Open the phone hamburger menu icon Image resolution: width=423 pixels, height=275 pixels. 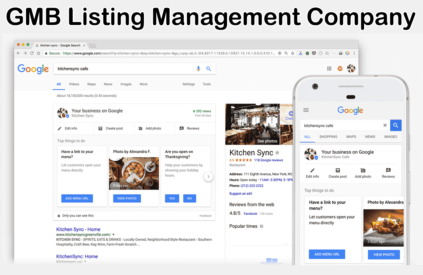click(x=306, y=110)
